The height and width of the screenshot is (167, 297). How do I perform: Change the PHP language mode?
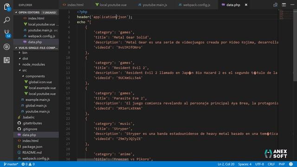click(x=282, y=164)
